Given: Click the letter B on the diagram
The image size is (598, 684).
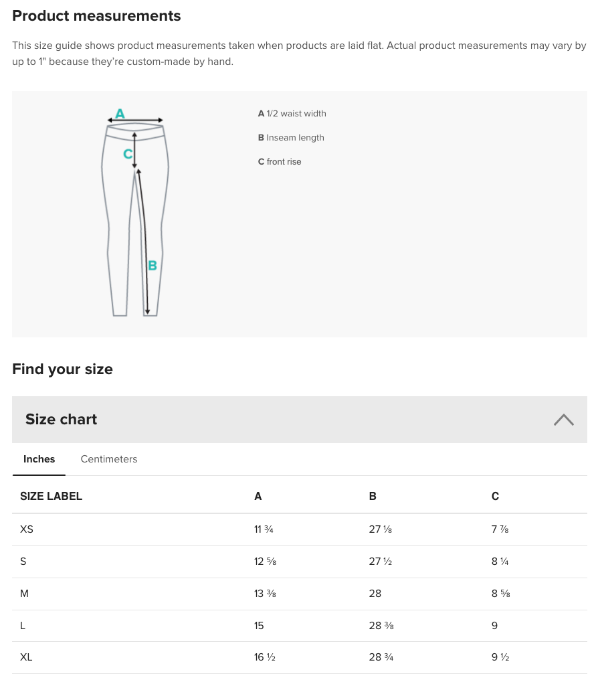Looking at the screenshot, I should (x=152, y=266).
